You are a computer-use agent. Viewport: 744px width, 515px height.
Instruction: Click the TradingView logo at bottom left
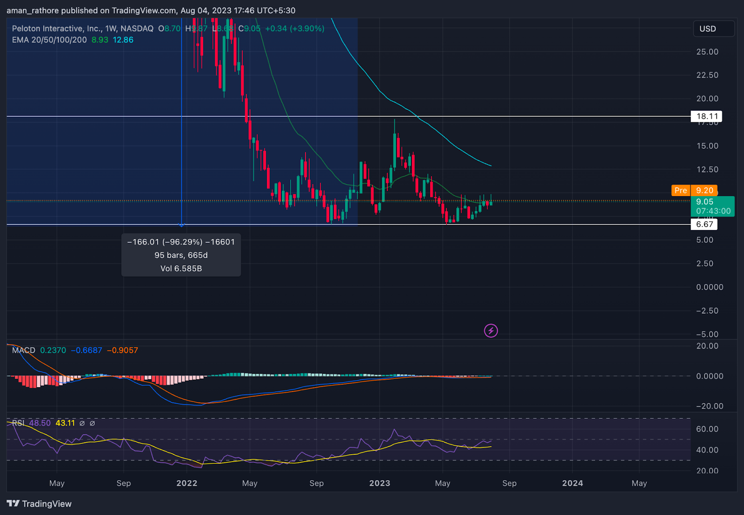pyautogui.click(x=39, y=504)
